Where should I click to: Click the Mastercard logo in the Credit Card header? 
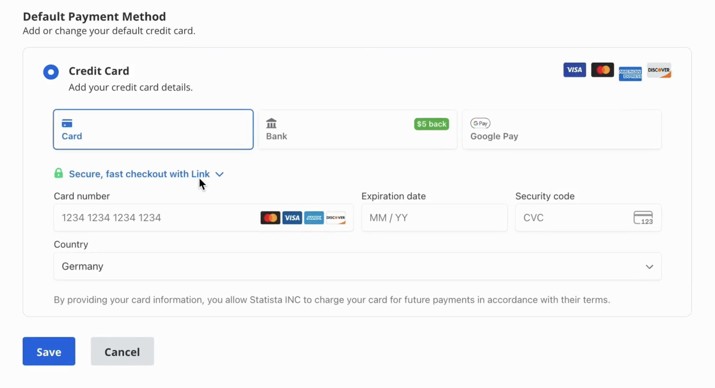(x=602, y=70)
